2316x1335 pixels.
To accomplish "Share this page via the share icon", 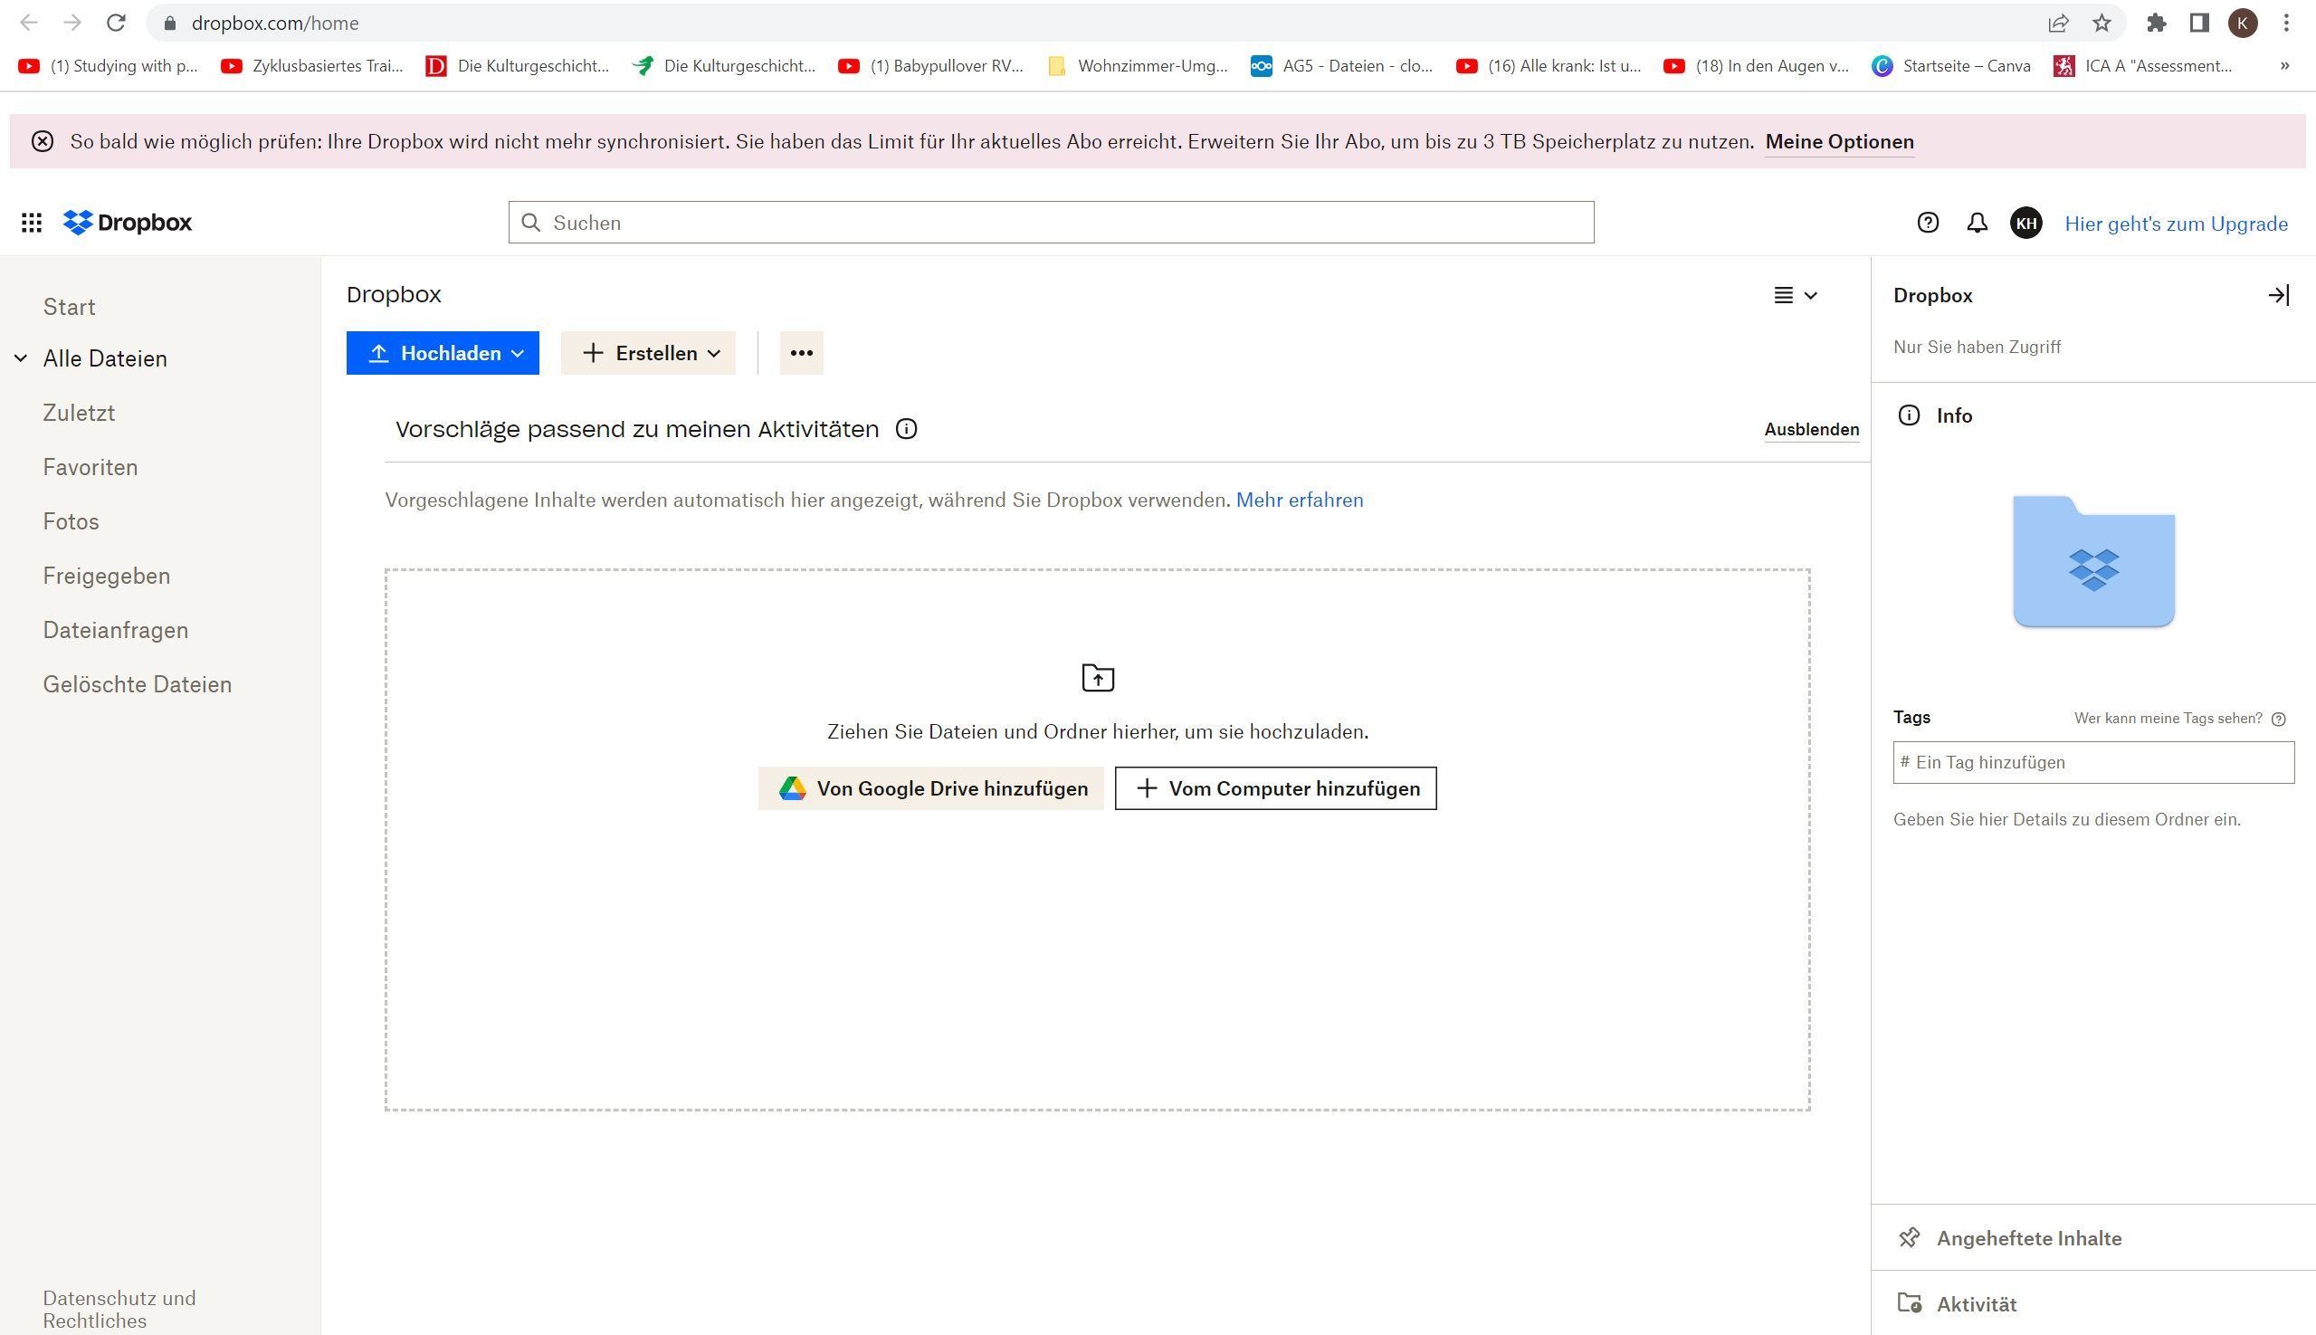I will coord(2057,23).
